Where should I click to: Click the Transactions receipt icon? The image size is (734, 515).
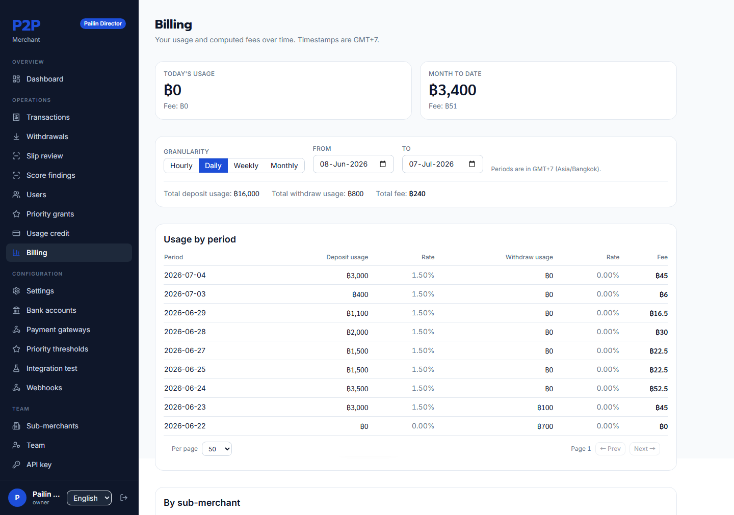pos(16,117)
